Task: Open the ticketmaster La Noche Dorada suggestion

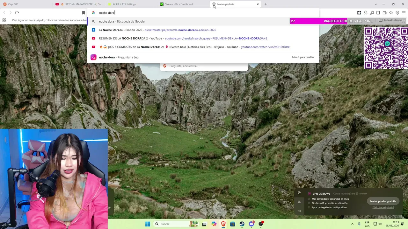Action: point(203,30)
